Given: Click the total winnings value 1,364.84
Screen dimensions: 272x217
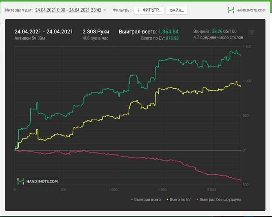Looking at the screenshot, I should pyautogui.click(x=168, y=31).
